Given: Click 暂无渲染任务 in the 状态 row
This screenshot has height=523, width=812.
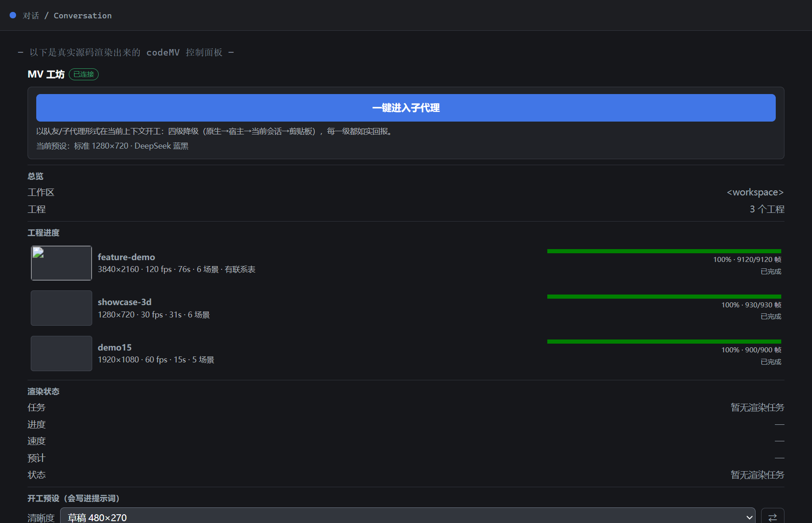Looking at the screenshot, I should coord(757,475).
